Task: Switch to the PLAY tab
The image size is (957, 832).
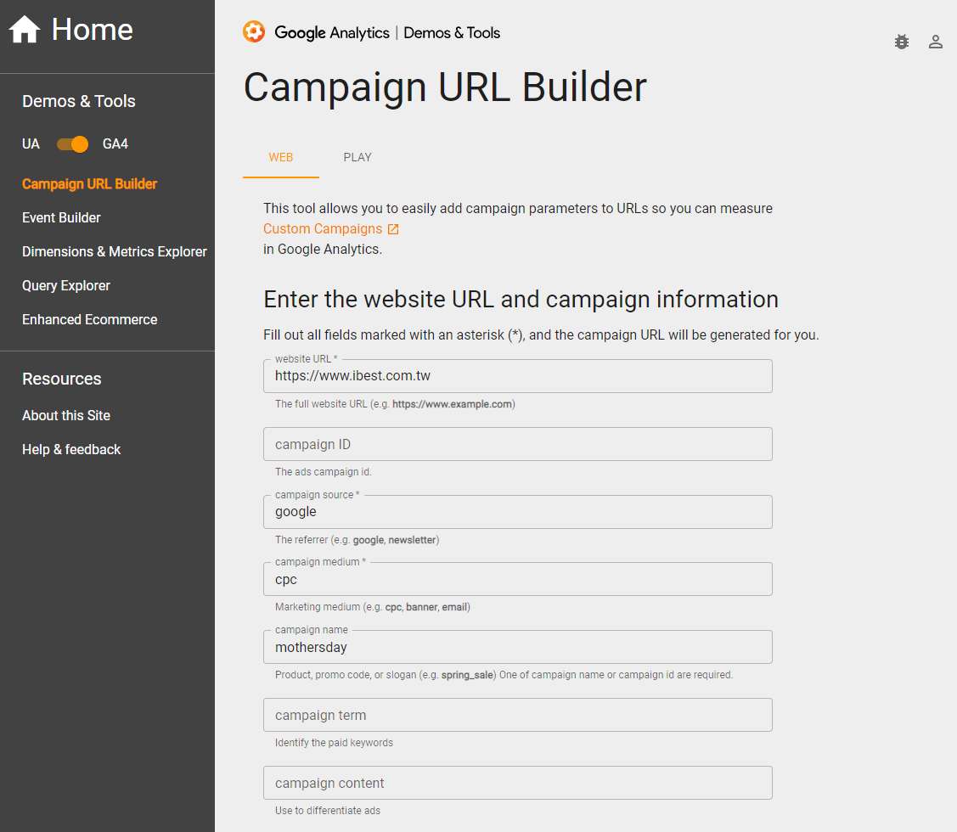Action: 357,158
